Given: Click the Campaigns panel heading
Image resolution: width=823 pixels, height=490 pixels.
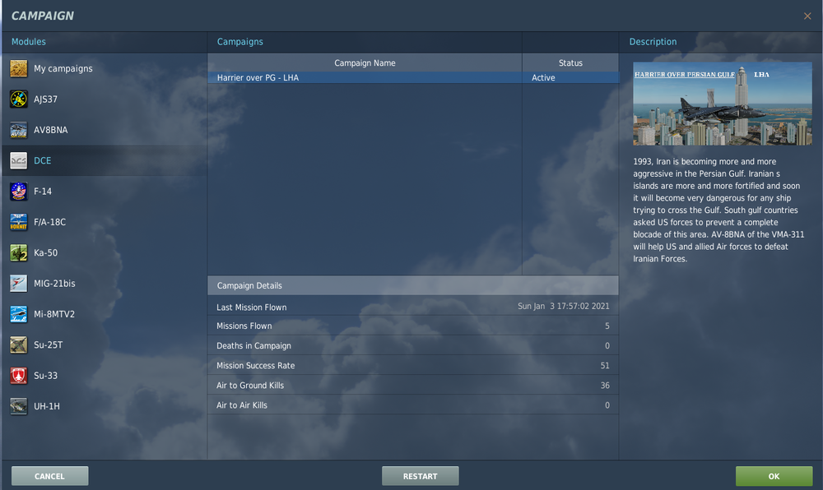Looking at the screenshot, I should (x=239, y=42).
